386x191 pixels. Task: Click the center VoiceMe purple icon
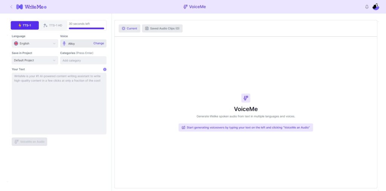[246, 98]
